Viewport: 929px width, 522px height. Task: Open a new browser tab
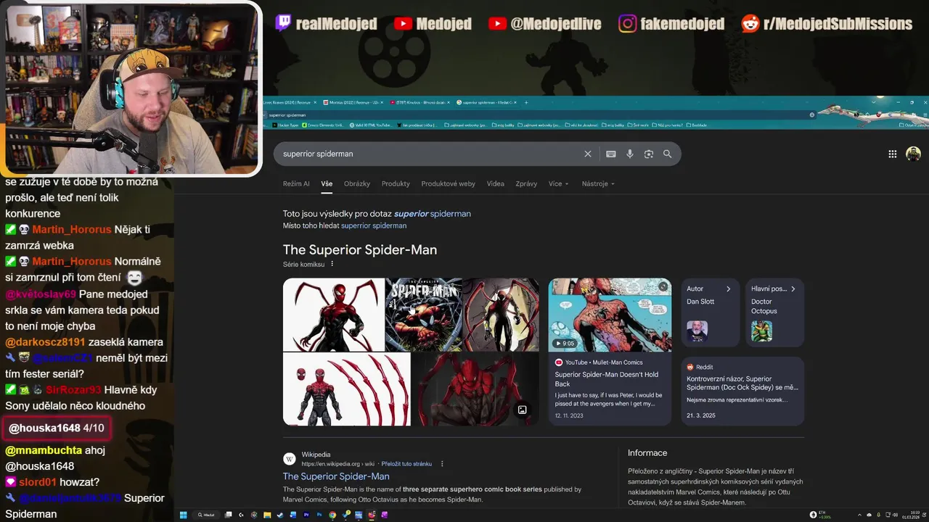[x=526, y=102]
